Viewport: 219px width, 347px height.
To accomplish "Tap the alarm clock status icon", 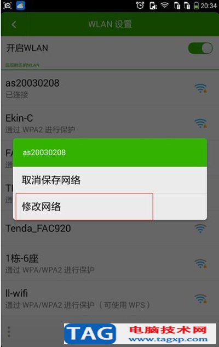I will 140,5.
